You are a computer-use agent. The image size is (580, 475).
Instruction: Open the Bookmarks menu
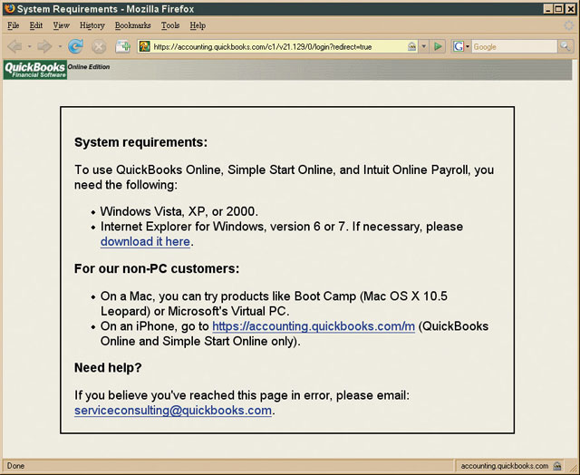[x=133, y=25]
